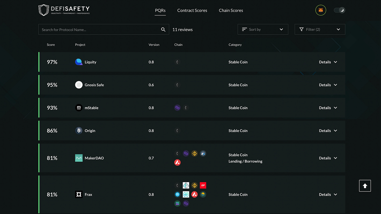Click the 86% score of Origin
The height and width of the screenshot is (214, 381).
pos(52,131)
